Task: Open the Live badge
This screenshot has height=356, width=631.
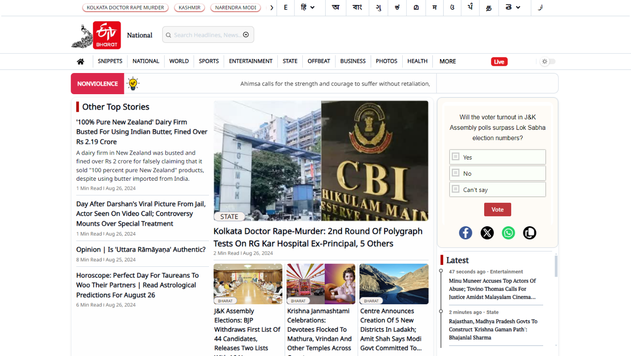Action: pos(499,62)
